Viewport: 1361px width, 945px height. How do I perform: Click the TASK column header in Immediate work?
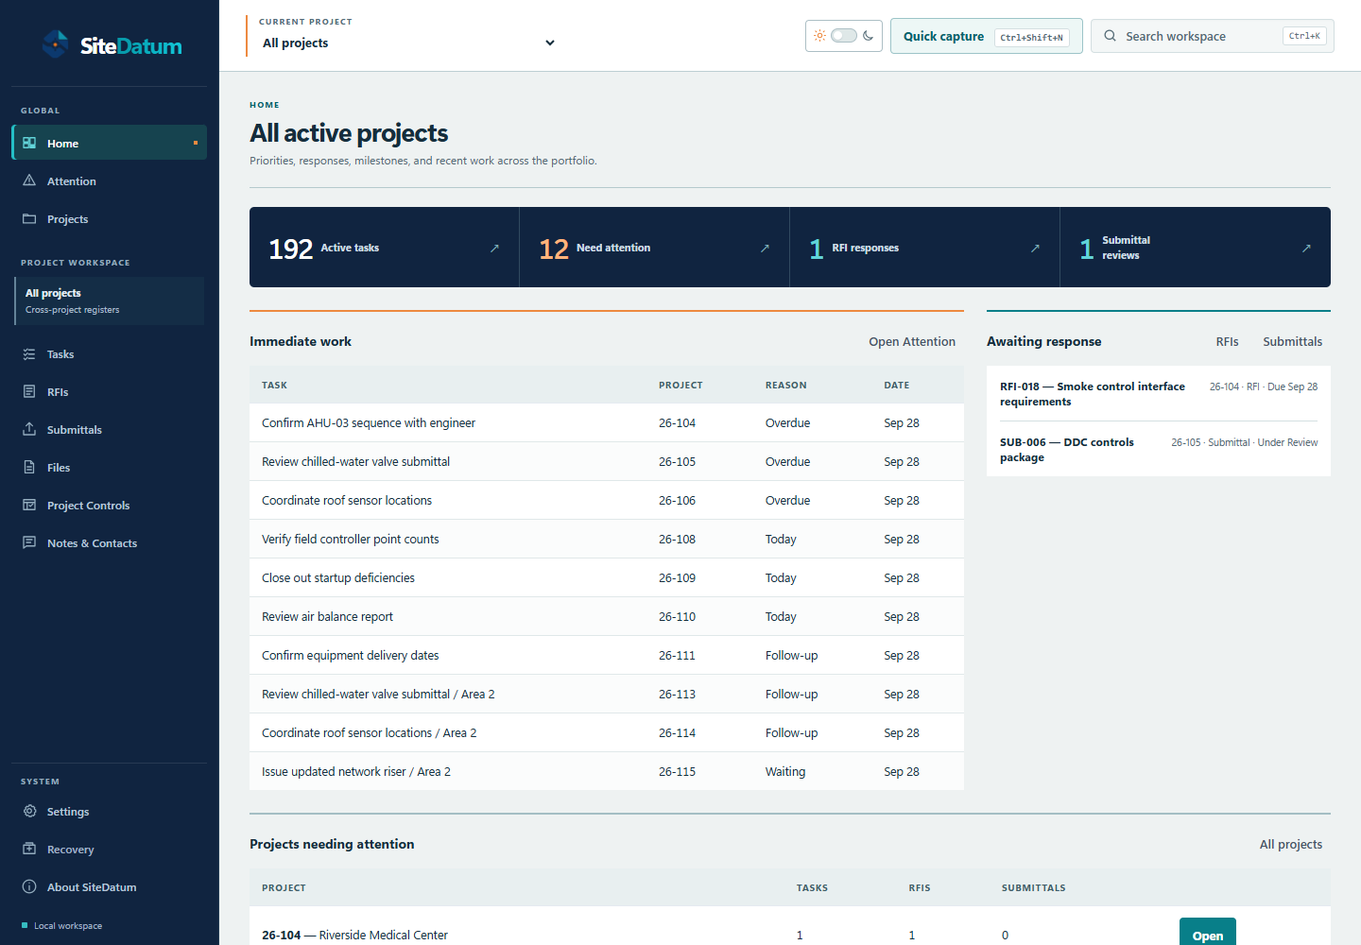click(274, 385)
